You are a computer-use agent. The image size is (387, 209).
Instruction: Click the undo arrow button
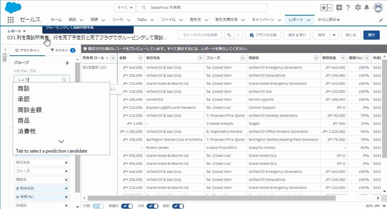coord(229,35)
